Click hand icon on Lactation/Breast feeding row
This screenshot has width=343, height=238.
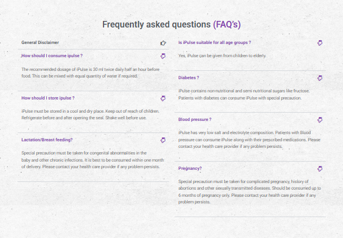pyautogui.click(x=162, y=140)
